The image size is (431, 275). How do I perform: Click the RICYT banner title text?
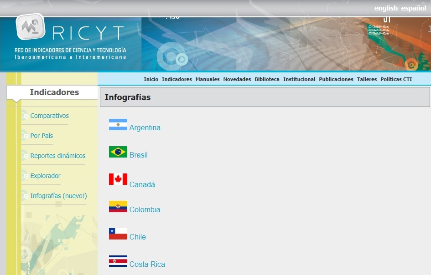pos(88,33)
